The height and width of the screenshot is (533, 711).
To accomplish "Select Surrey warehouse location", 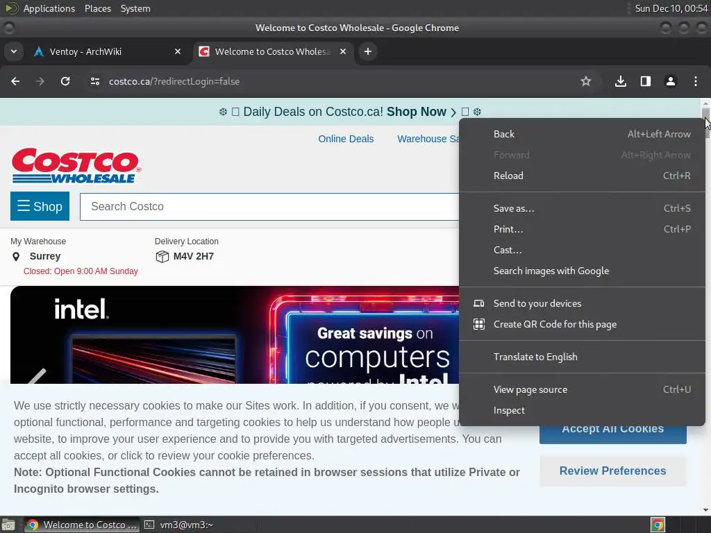I will click(x=45, y=256).
